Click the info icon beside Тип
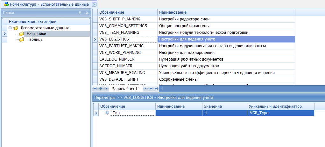325x147 pixels. pyautogui.click(x=107, y=113)
